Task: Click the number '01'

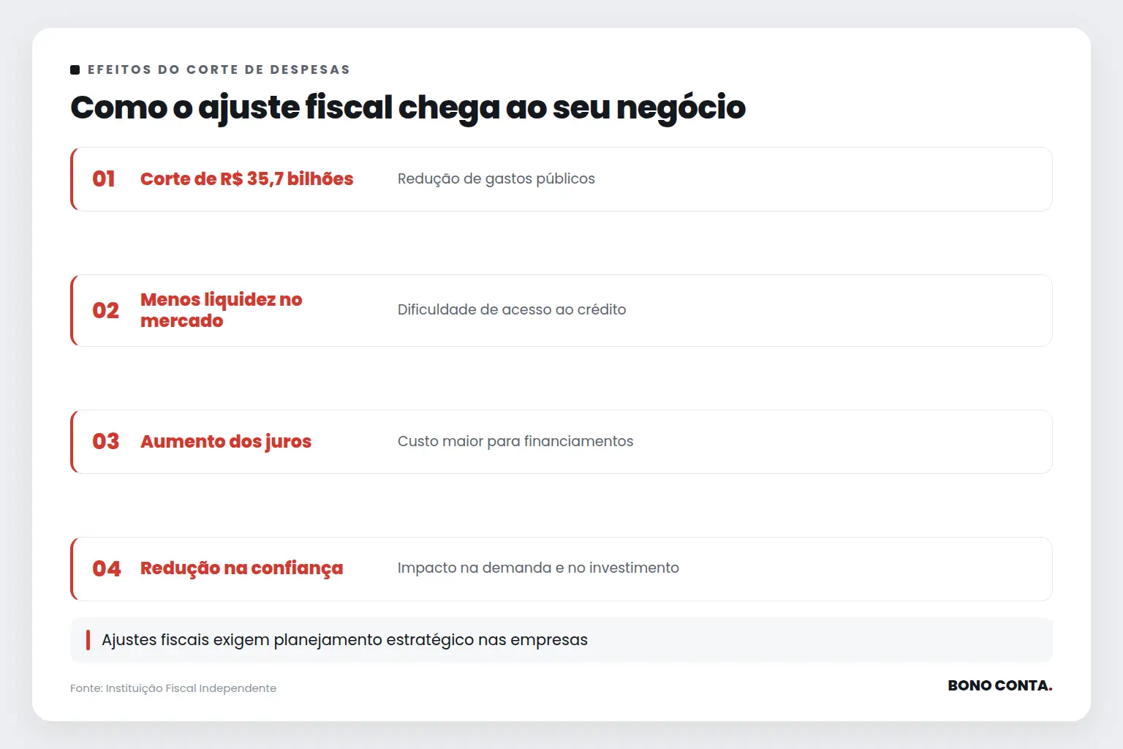Action: [x=104, y=179]
